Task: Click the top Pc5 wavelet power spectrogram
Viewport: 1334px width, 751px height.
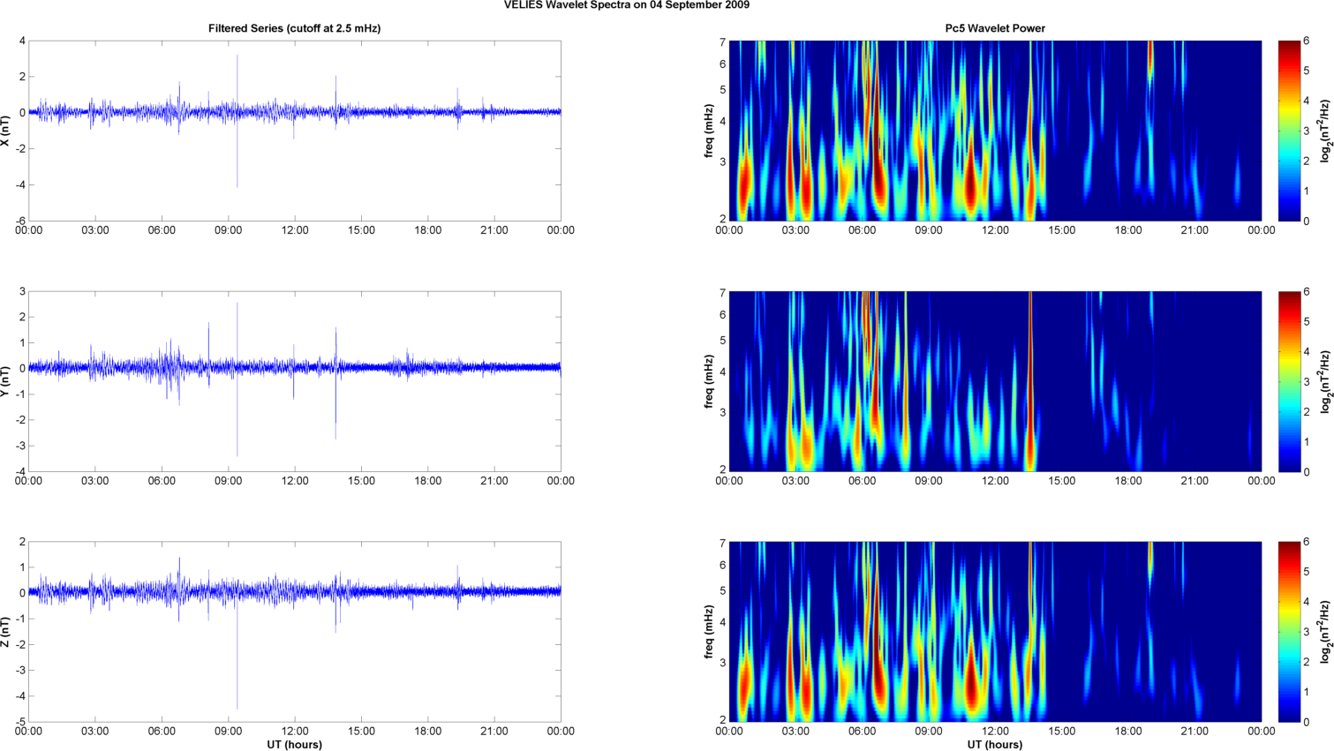Action: [x=995, y=131]
